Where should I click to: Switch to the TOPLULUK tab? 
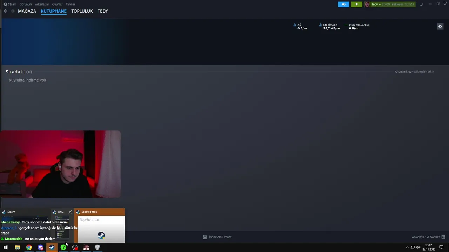(82, 11)
